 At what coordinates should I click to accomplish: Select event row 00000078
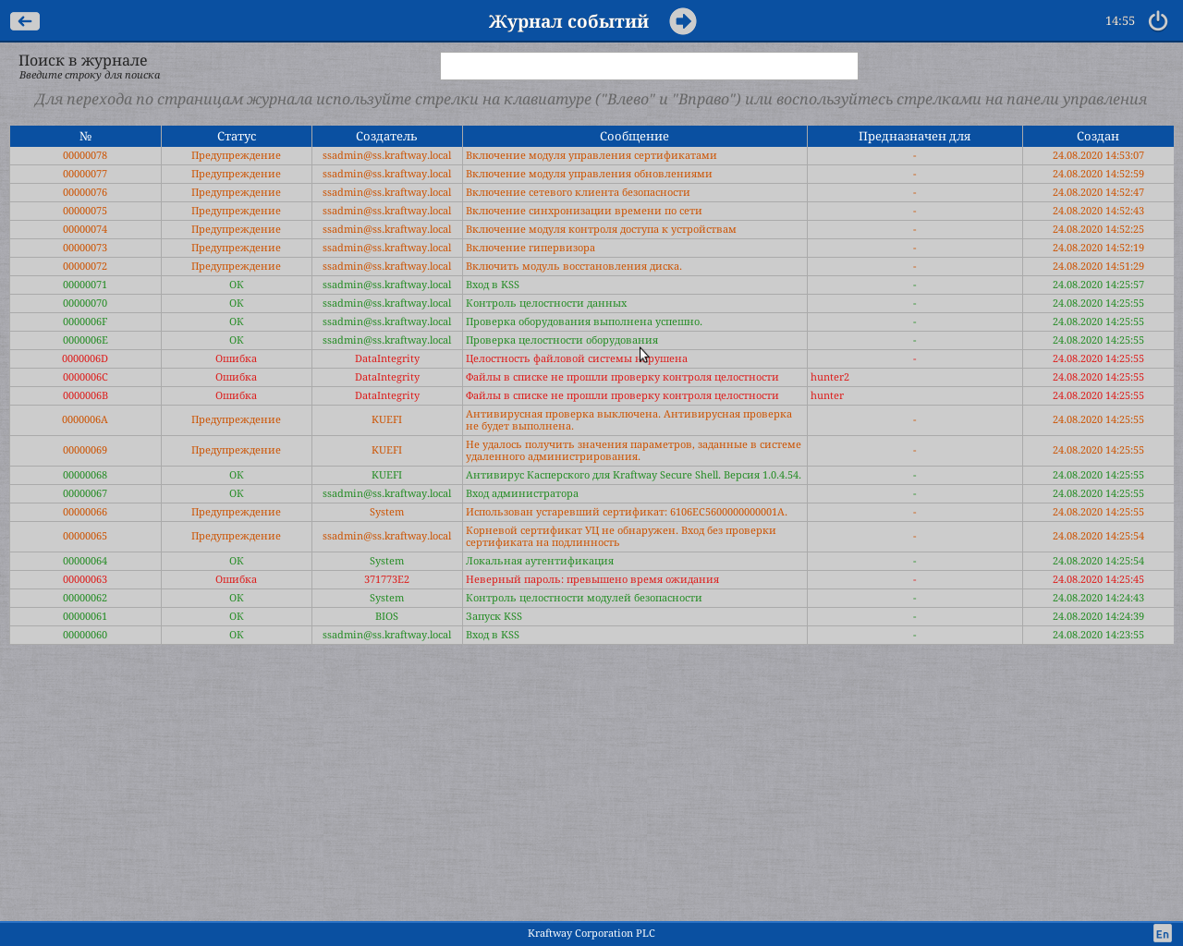[85, 155]
